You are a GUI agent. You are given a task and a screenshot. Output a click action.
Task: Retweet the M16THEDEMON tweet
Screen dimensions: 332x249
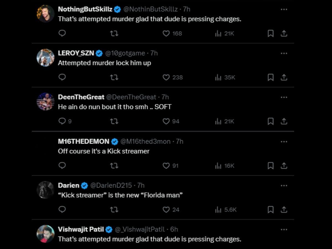114,166
